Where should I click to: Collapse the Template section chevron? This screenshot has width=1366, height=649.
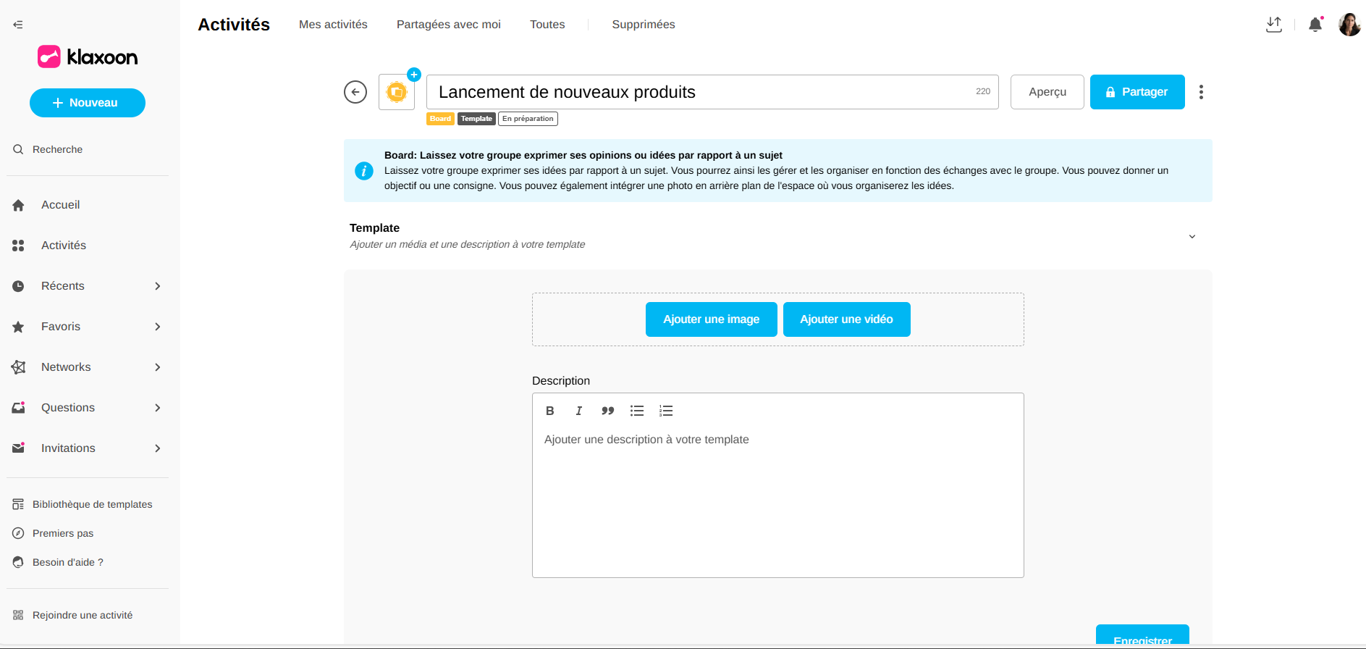[x=1192, y=236]
